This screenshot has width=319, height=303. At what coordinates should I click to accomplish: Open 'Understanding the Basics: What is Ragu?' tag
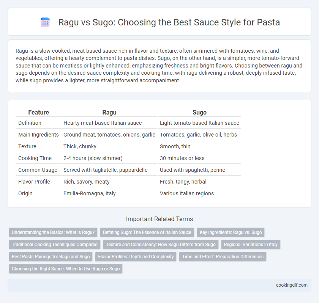(53, 232)
